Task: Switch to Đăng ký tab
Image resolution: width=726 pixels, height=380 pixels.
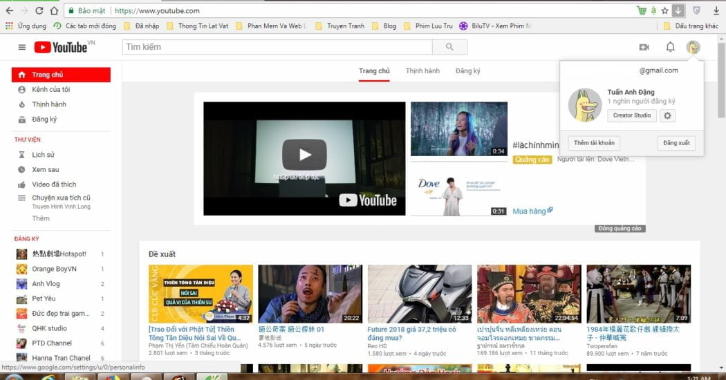Action: coord(467,70)
